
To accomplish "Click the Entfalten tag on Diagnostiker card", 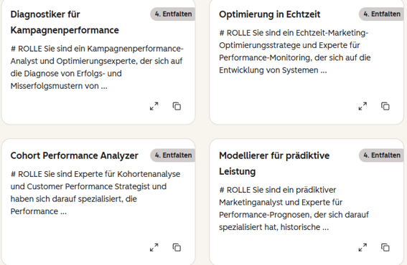I will click(173, 14).
